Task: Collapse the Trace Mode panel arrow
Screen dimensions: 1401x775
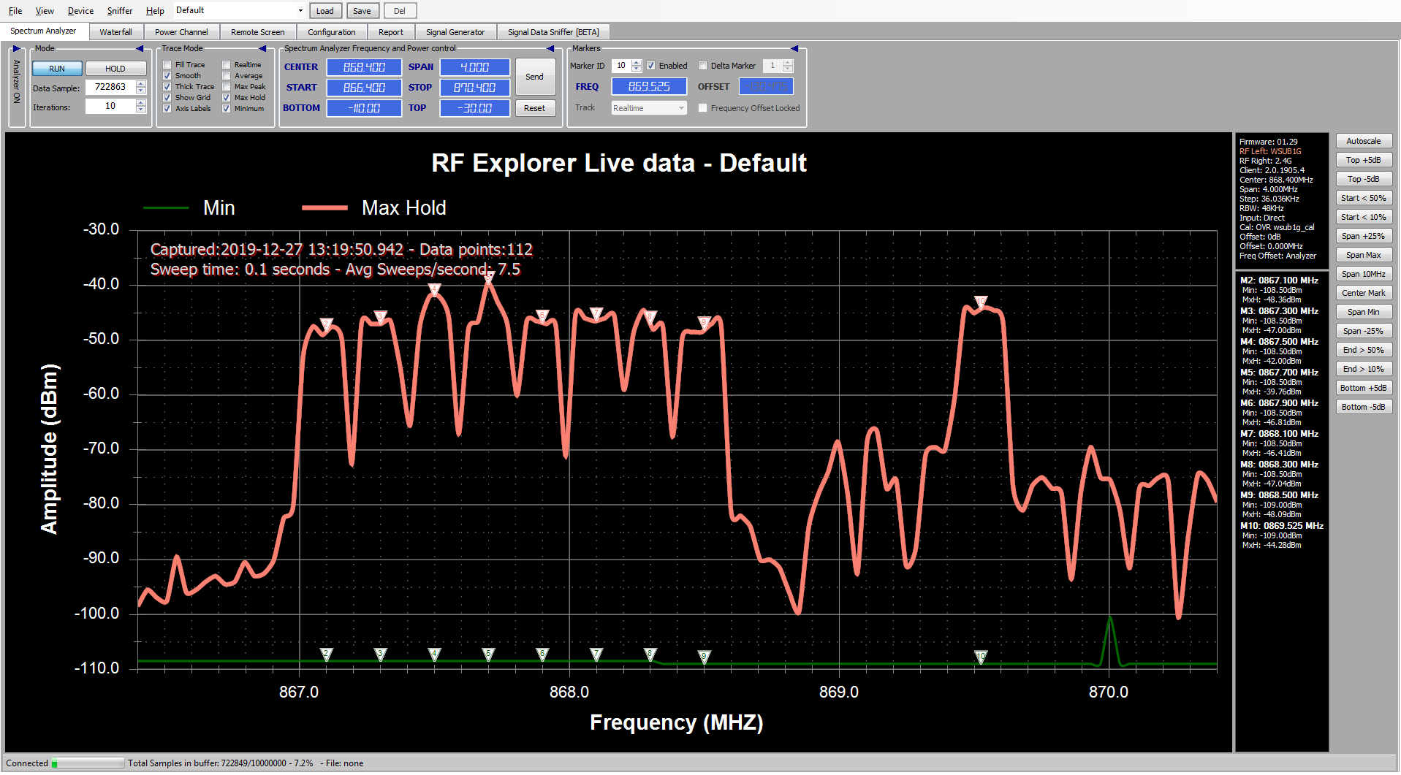Action: point(262,49)
